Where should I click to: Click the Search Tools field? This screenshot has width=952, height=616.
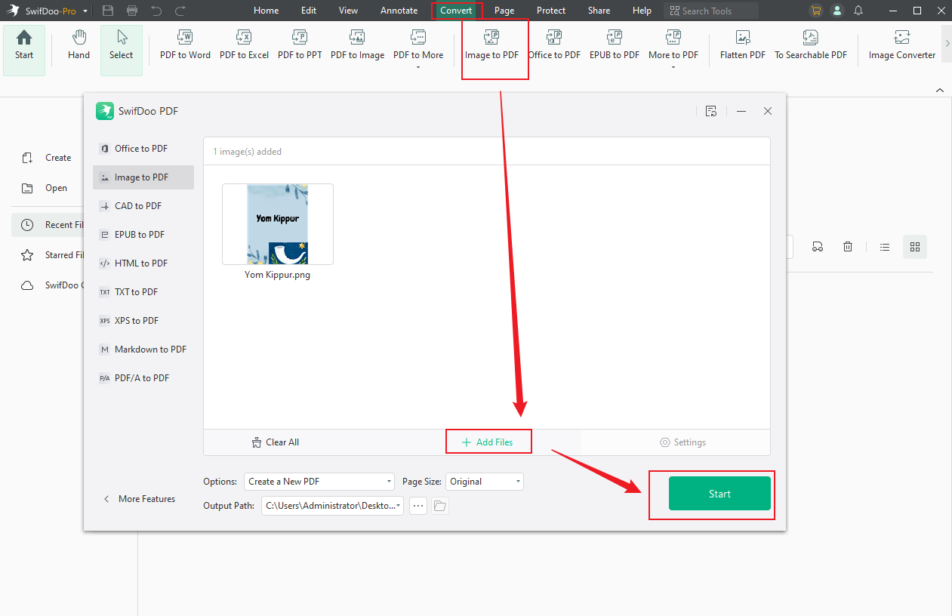click(x=710, y=10)
